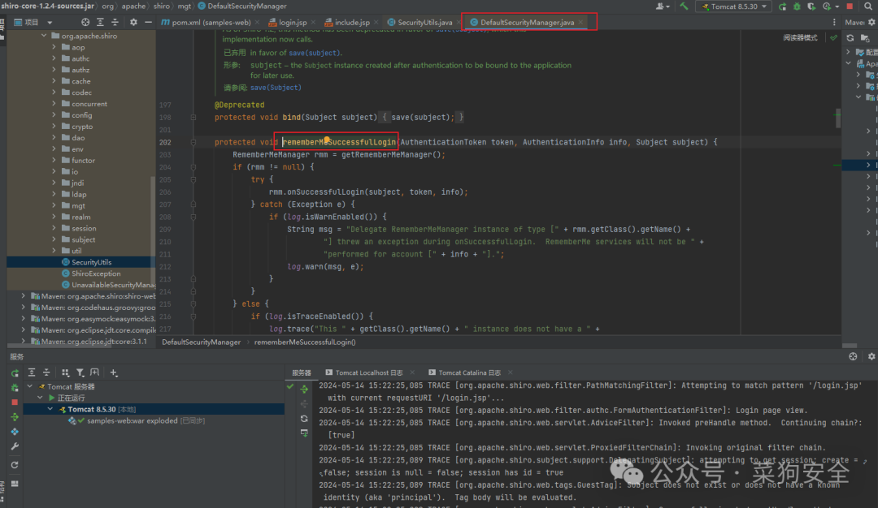This screenshot has width=878, height=508.
Task: Open editor tabs more-options menu
Action: coord(834,23)
